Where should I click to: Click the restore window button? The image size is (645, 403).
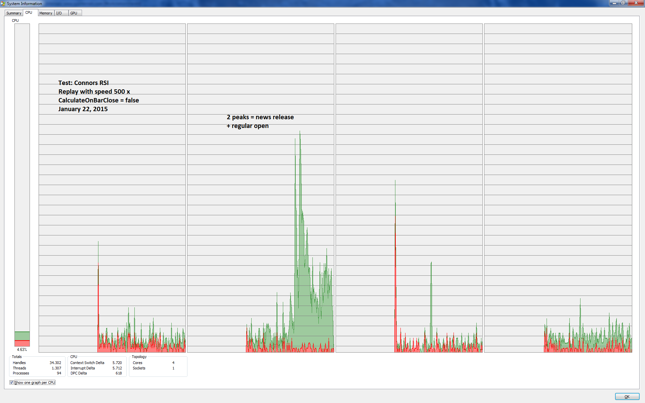click(623, 3)
